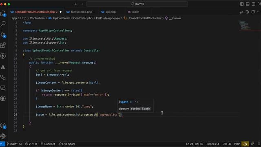Click the learn10 command center search box
Screen dimensions: 261x147
[137, 4]
